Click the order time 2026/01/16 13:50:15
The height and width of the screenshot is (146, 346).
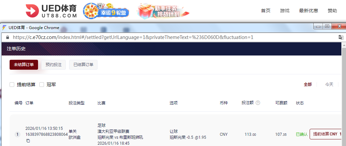(44, 128)
